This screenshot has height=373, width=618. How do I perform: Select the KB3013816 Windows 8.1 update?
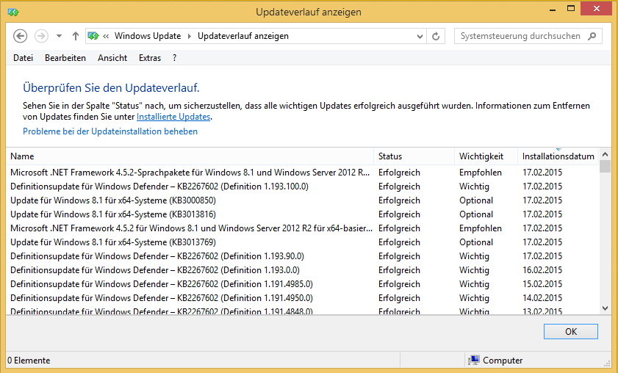point(303,214)
